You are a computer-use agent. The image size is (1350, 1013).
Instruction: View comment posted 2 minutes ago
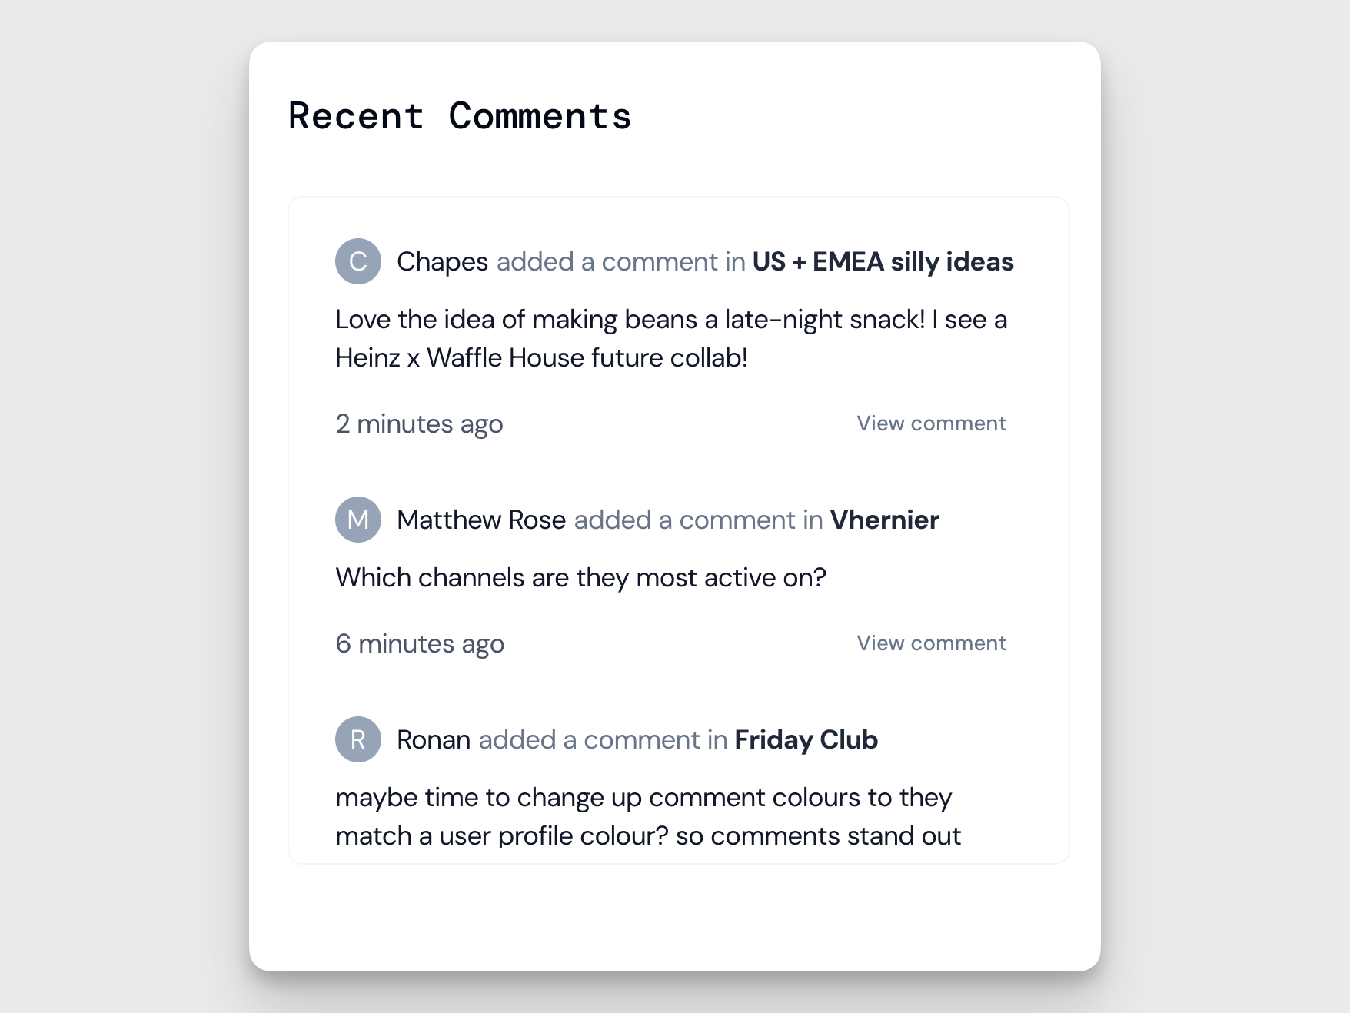[931, 423]
